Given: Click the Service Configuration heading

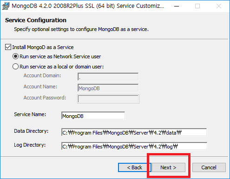Looking at the screenshot, I should pos(36,20).
